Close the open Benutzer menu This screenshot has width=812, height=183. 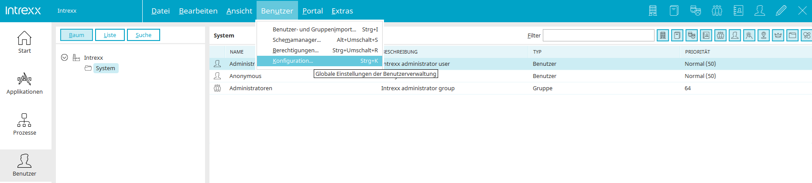point(277,11)
